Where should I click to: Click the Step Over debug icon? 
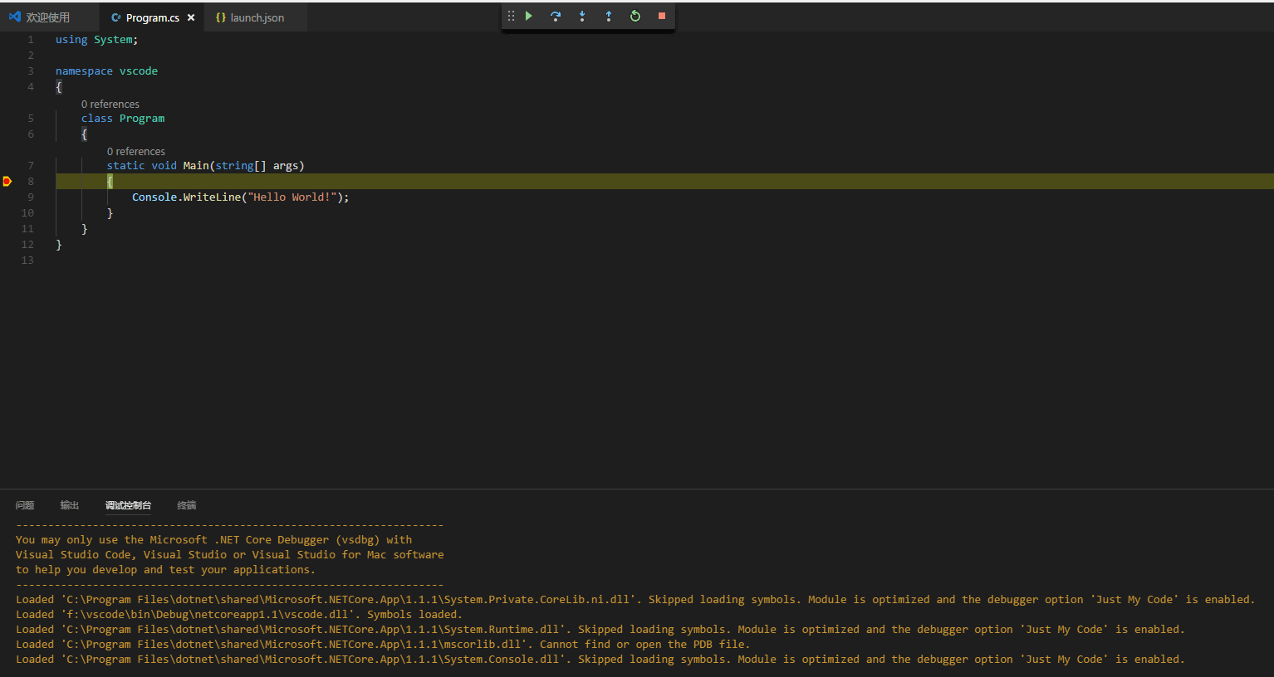(556, 17)
